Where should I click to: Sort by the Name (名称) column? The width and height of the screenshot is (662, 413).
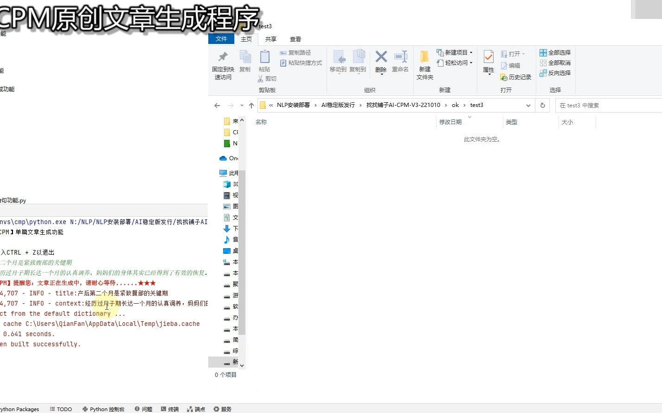[x=261, y=122]
